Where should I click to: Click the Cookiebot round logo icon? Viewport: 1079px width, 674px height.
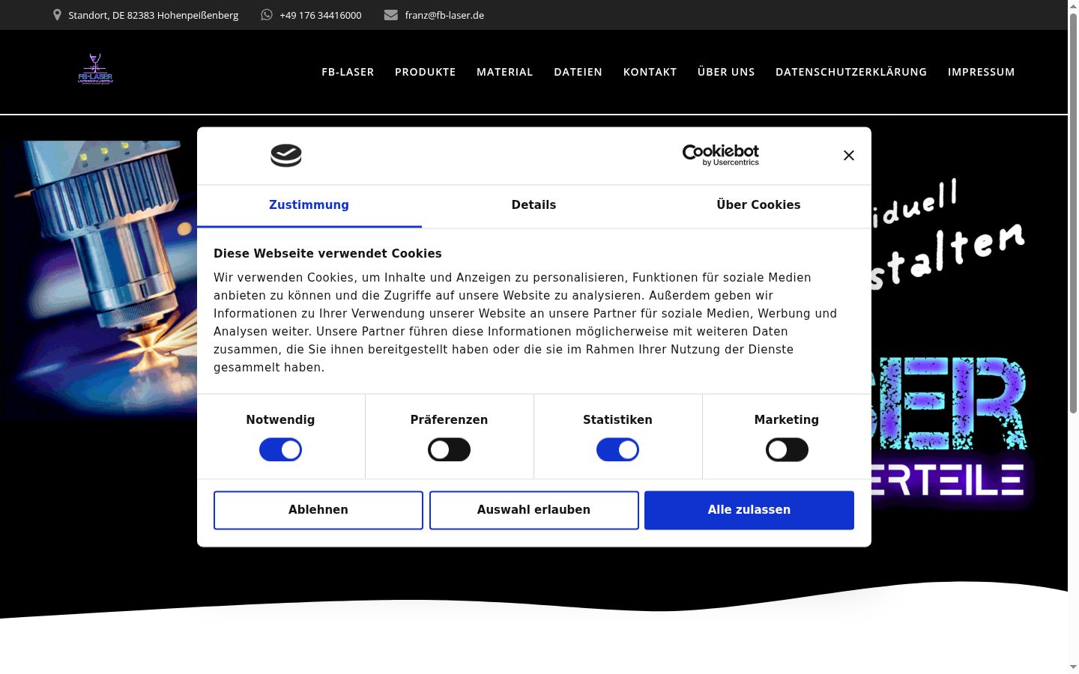286,156
